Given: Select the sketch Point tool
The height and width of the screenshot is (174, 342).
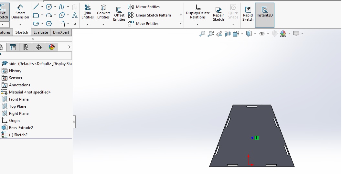Looking at the screenshot, I should click(75, 24).
